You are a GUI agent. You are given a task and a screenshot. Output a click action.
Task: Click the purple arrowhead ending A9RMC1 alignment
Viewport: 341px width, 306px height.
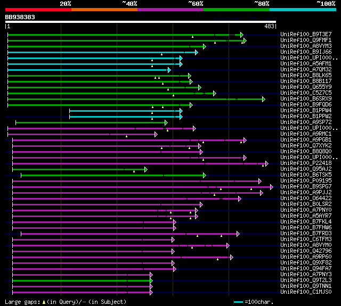pyautogui.click(x=156, y=135)
